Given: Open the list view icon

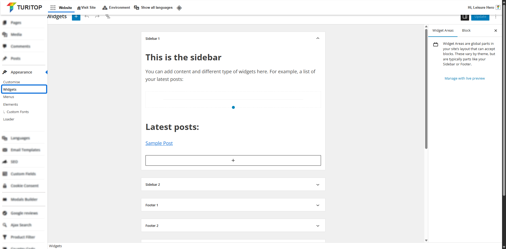Looking at the screenshot, I should coord(108,17).
